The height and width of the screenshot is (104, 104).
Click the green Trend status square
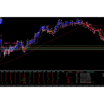[x=67, y=74]
